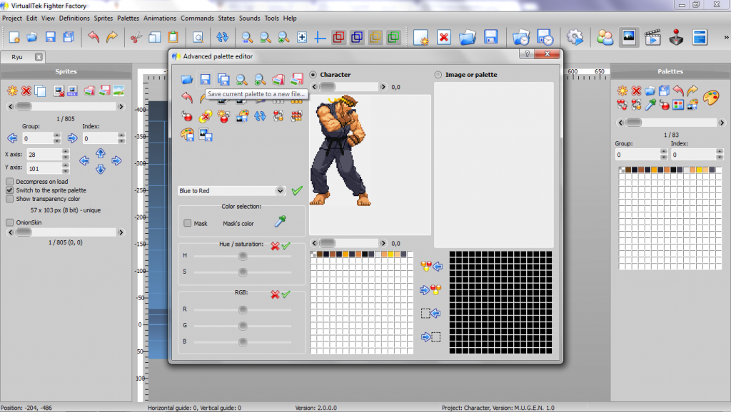Open the clapperboard animations icon
The width and height of the screenshot is (731, 412).
click(652, 37)
